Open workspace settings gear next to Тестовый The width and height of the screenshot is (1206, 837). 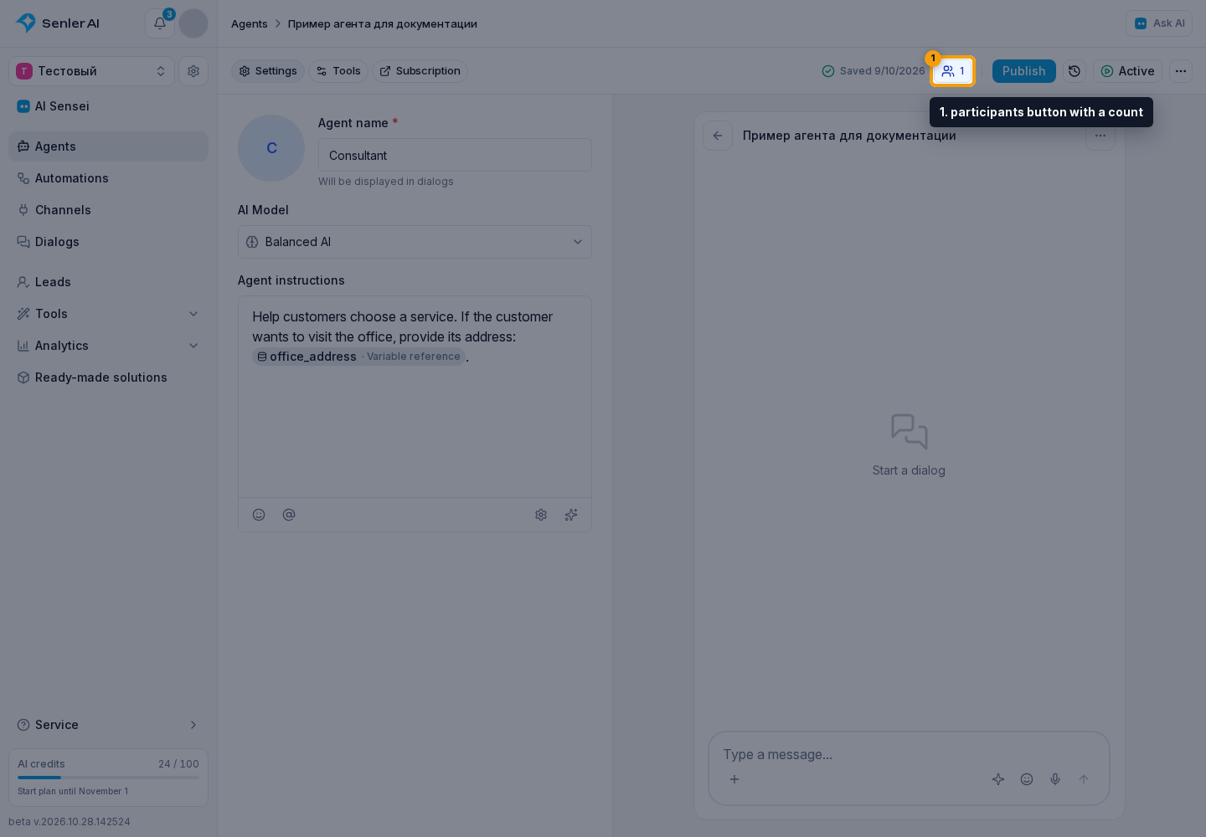(193, 71)
